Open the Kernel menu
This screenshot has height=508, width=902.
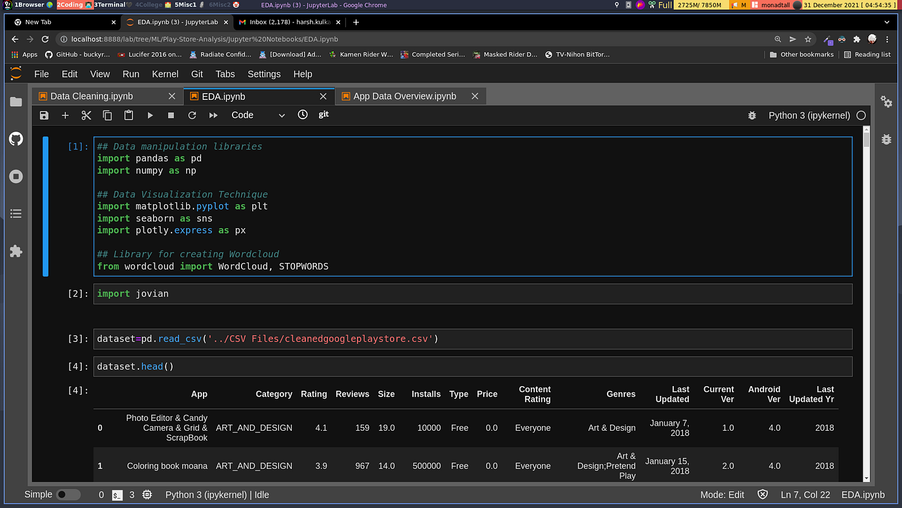click(x=165, y=74)
